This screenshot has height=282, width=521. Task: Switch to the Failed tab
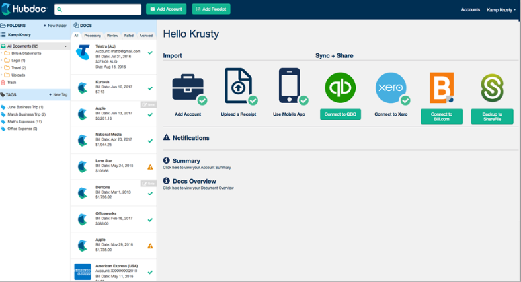click(x=128, y=36)
